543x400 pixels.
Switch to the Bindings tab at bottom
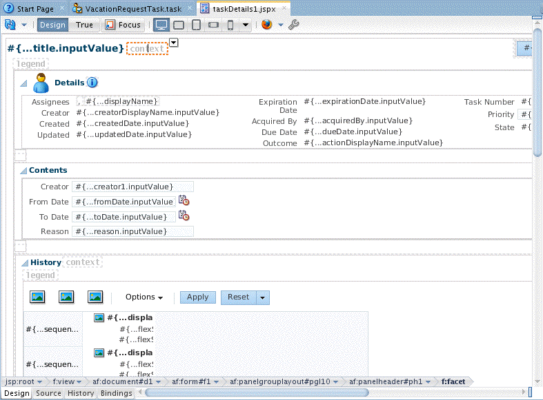[117, 393]
